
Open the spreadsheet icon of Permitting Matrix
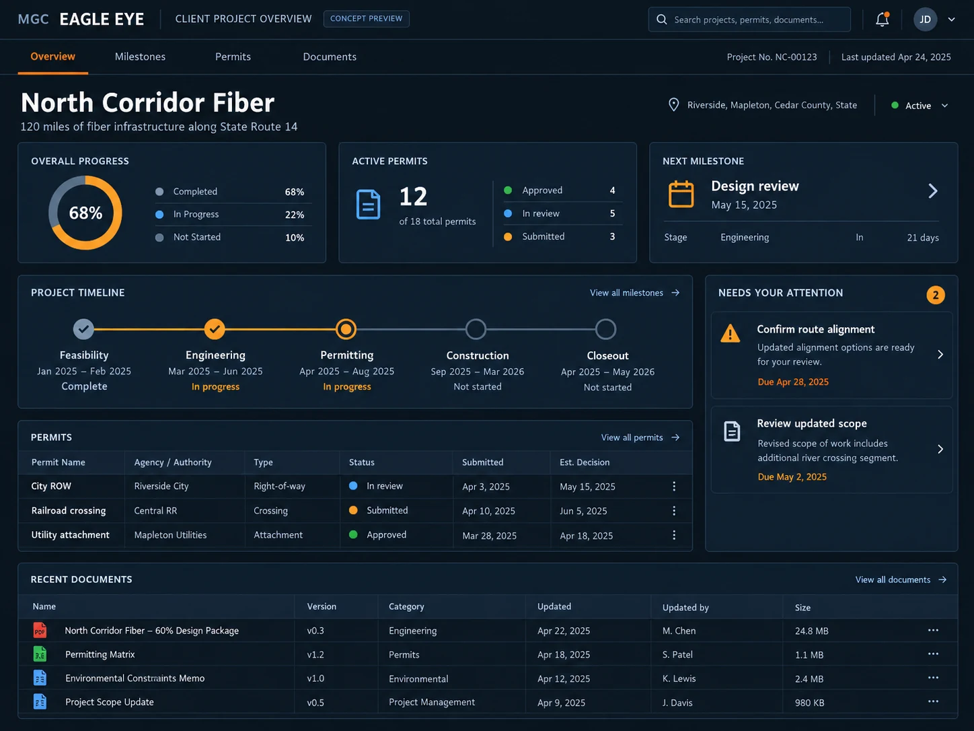pos(40,654)
